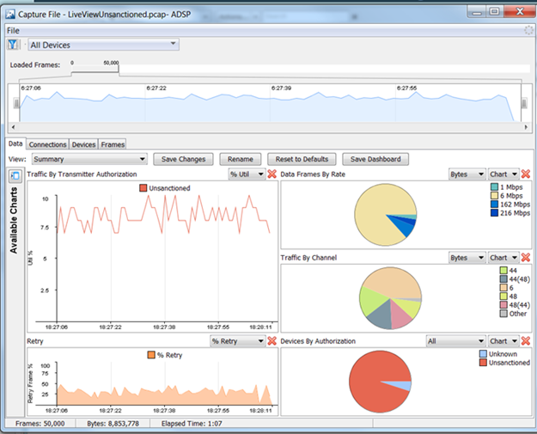Viewport: 537px width, 434px height.
Task: Click the Bytes: 8,853,778 status entry
Action: 113,424
